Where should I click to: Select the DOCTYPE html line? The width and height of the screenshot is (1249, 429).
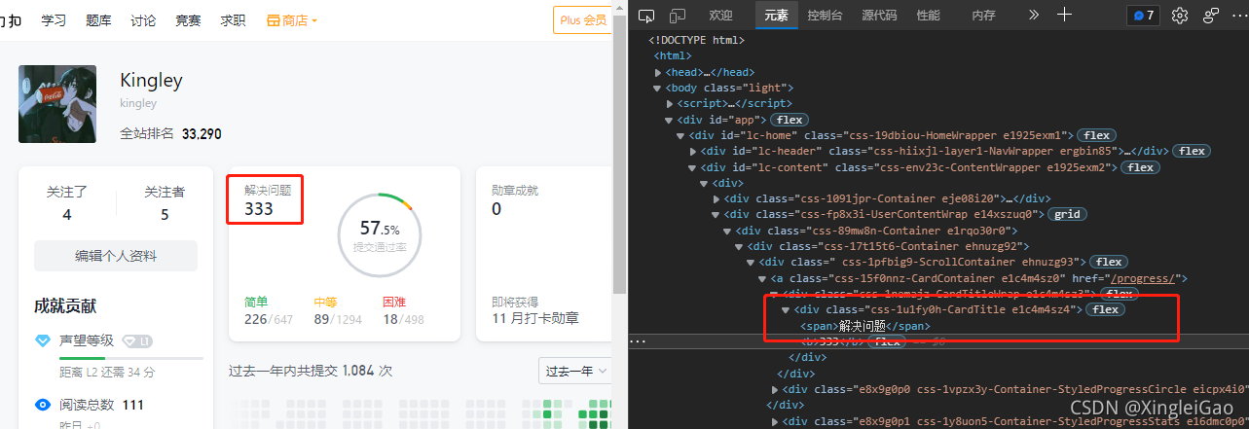click(x=696, y=40)
